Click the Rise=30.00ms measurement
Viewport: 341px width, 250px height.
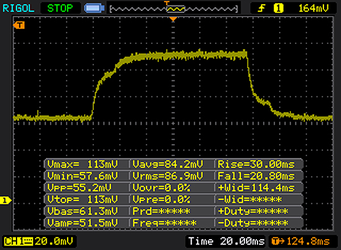[x=256, y=164]
